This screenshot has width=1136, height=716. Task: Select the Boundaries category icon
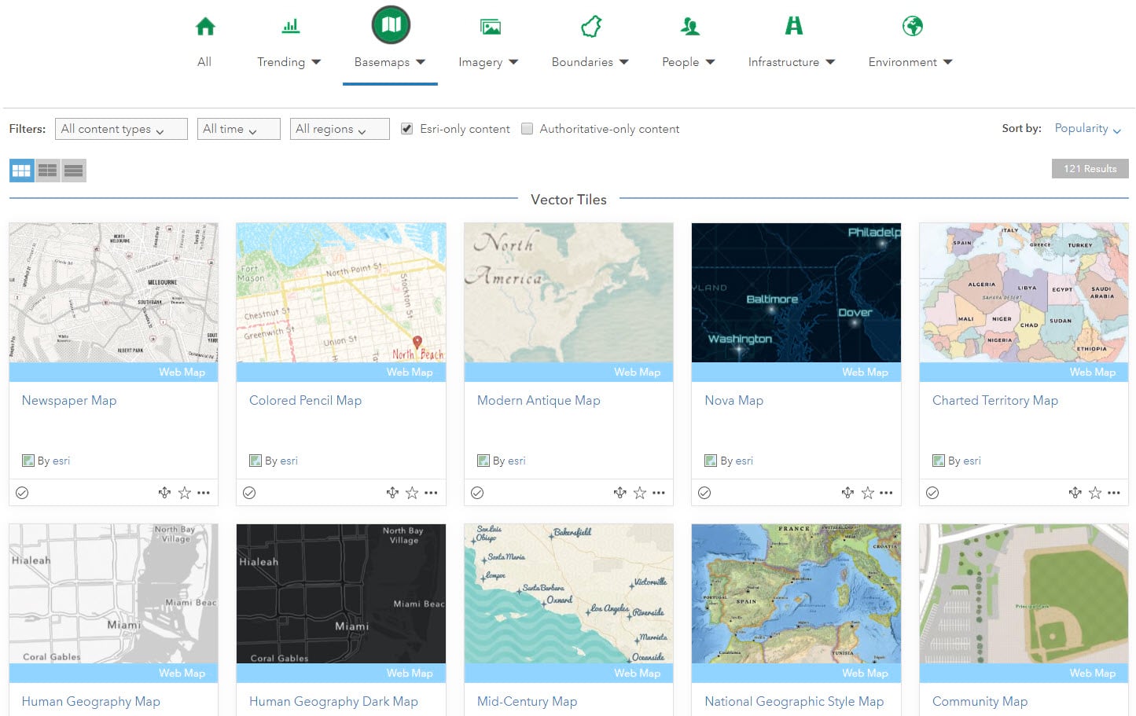click(x=590, y=26)
